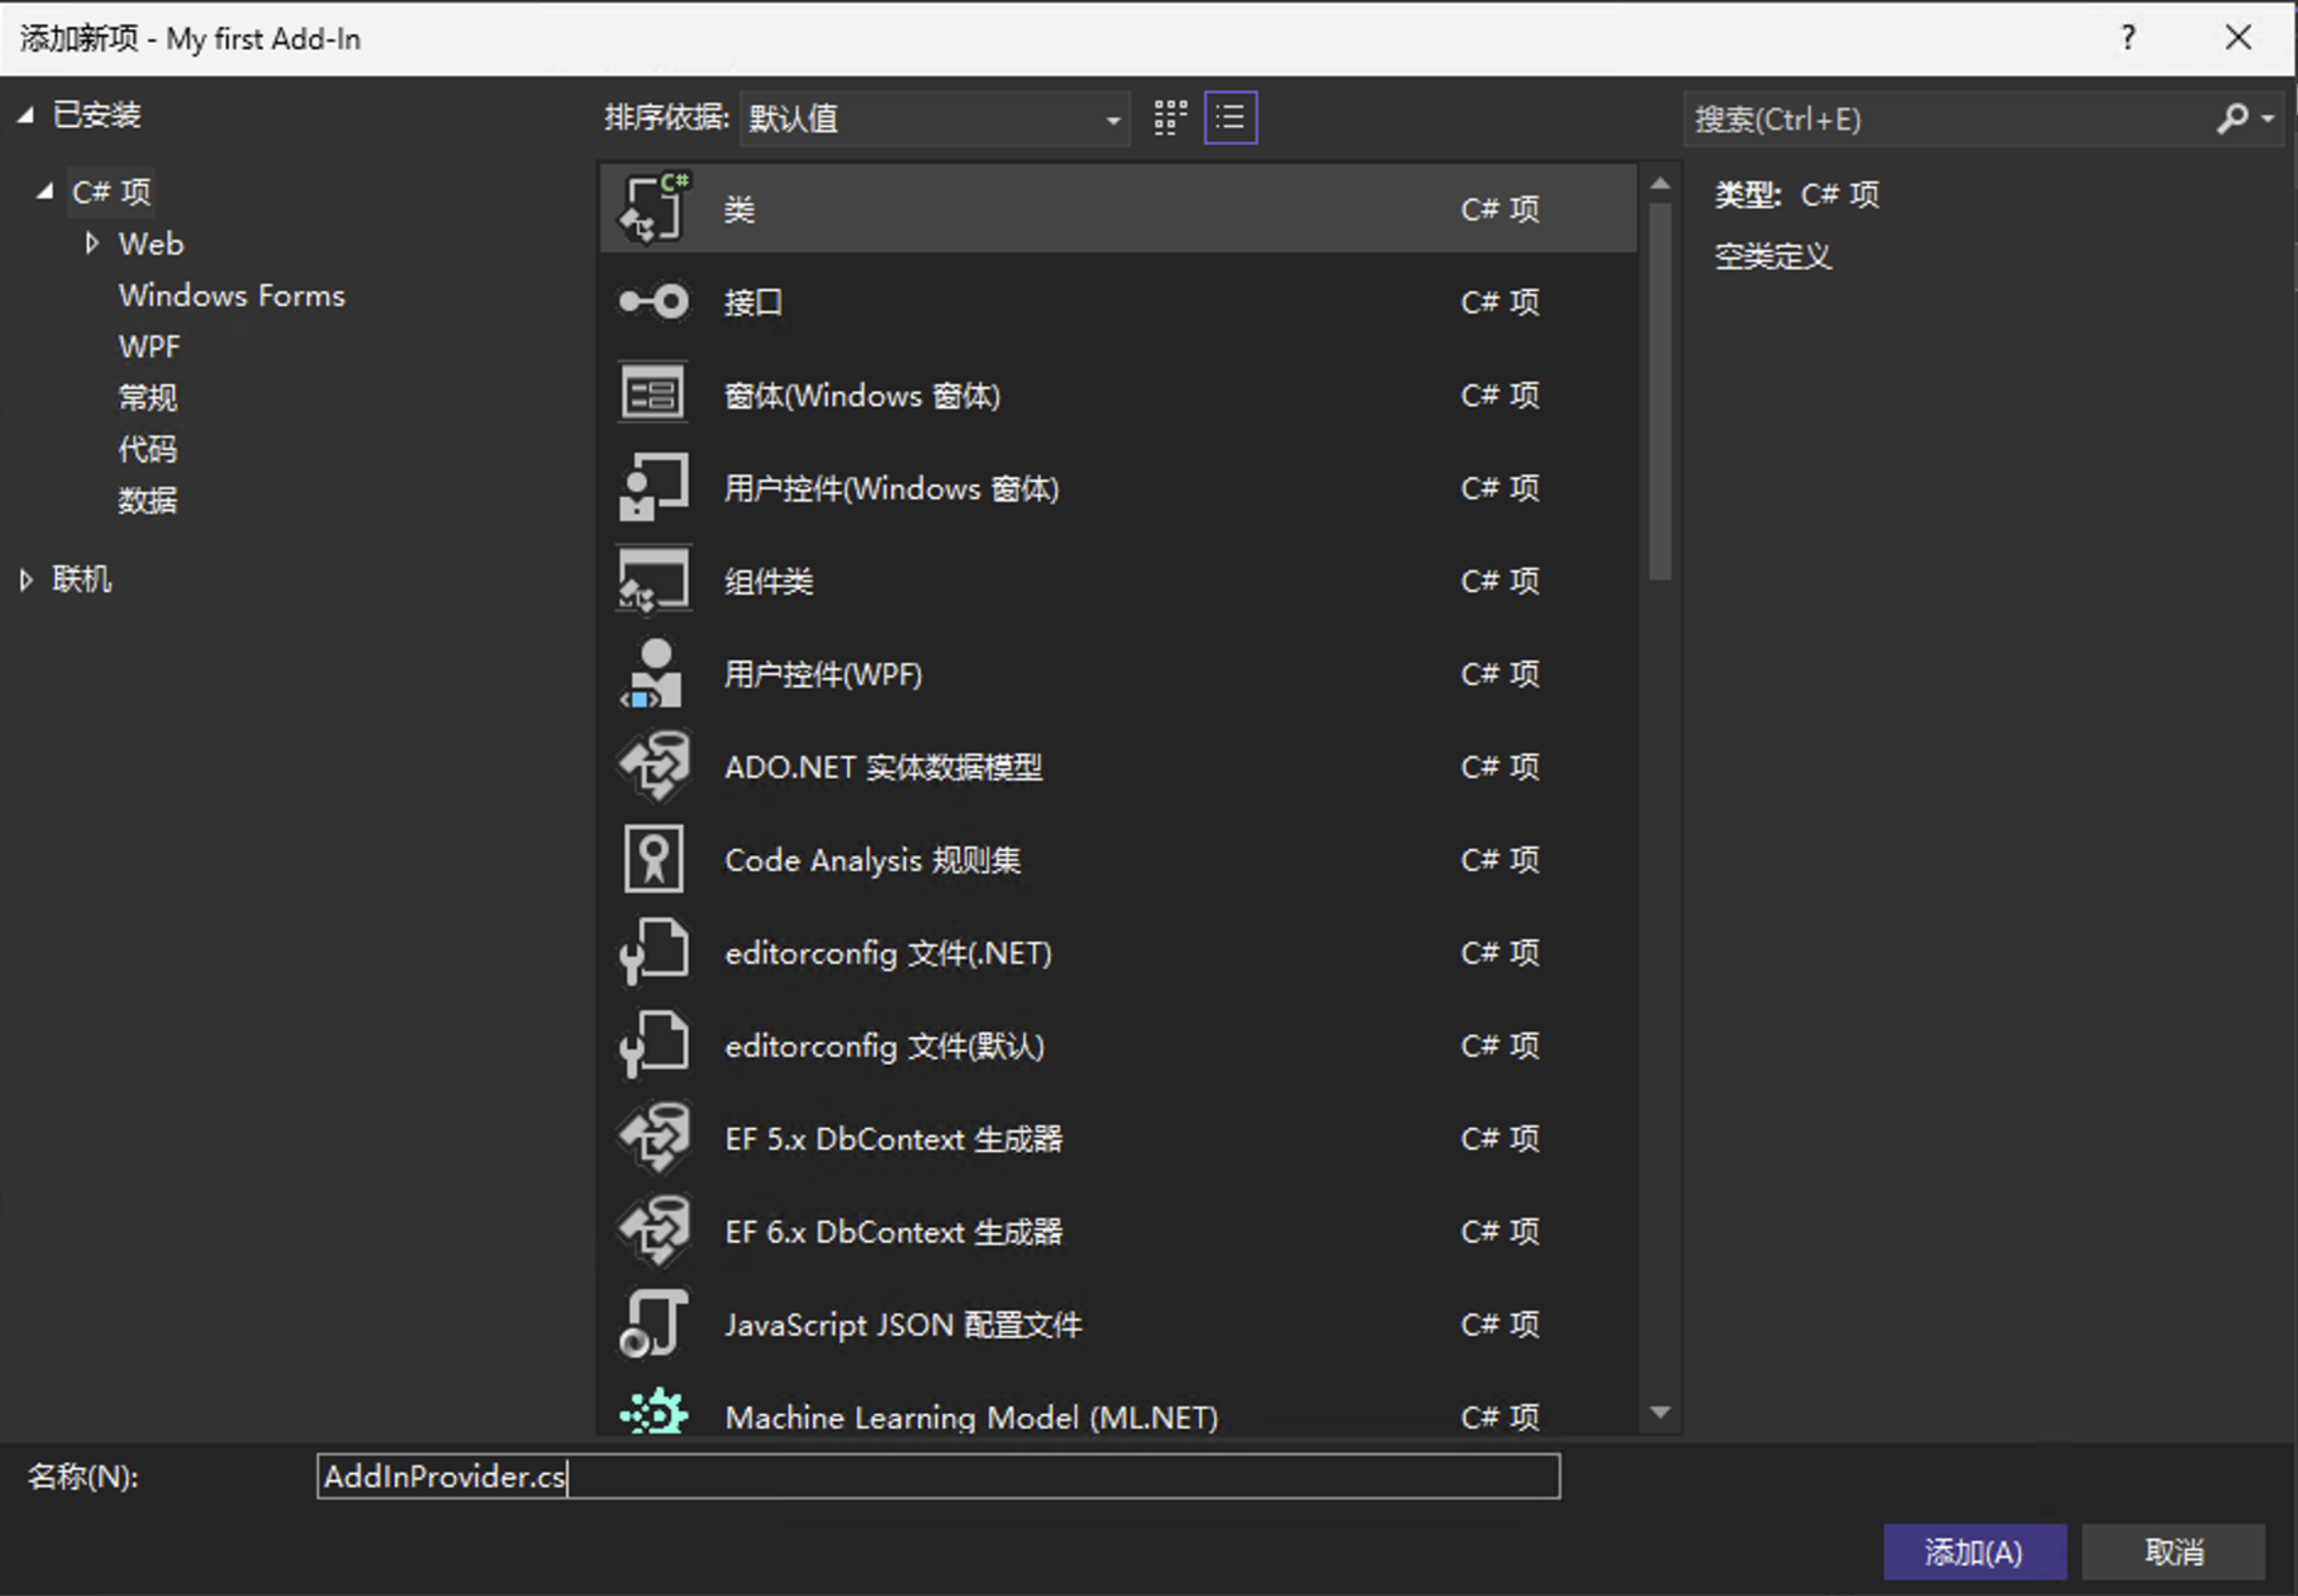Choose the 窗体(Windows 窗体) form icon

(654, 393)
